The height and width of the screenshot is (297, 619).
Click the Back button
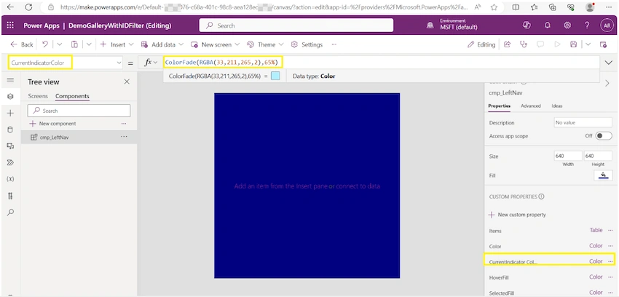(22, 44)
